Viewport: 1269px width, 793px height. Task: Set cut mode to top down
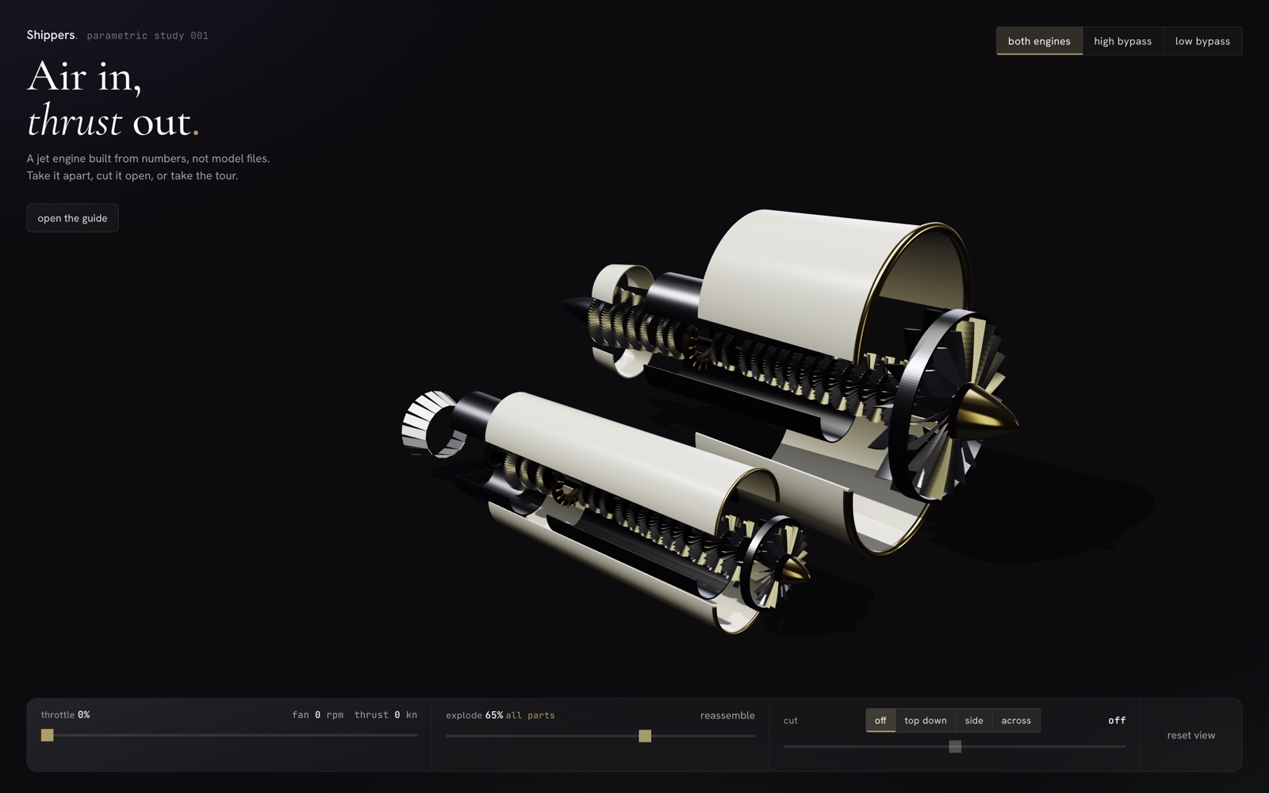click(926, 720)
